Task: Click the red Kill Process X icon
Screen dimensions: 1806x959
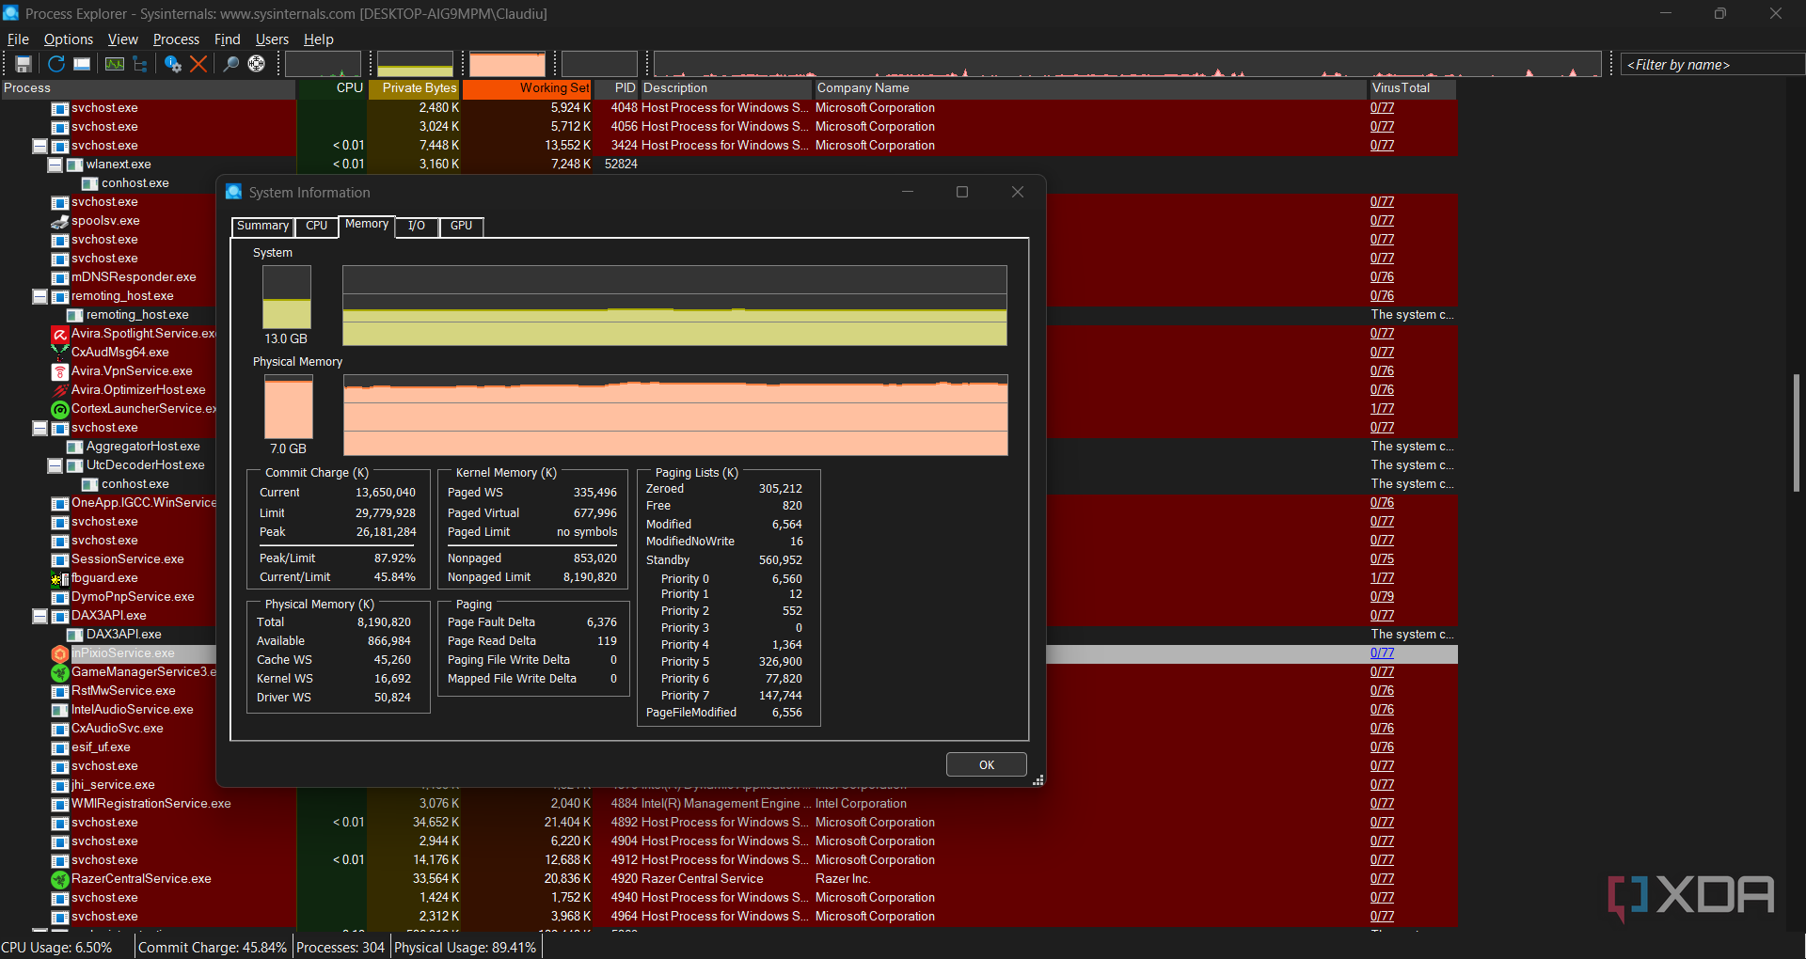Action: (x=198, y=64)
